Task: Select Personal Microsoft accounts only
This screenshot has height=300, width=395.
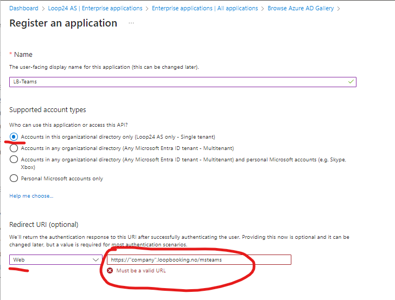Action: [14, 178]
